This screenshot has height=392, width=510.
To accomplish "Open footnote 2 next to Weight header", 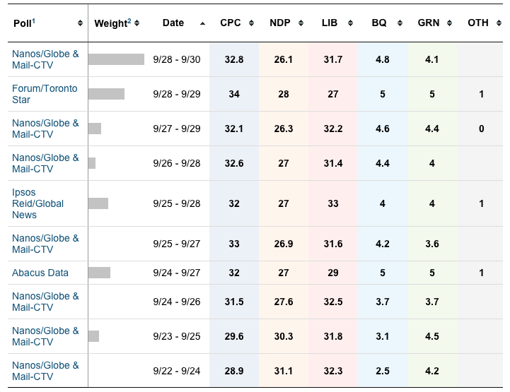I will [129, 20].
